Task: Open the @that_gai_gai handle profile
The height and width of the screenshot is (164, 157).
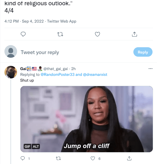Action: click(x=56, y=69)
